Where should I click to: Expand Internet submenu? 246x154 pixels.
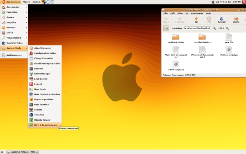(14, 28)
